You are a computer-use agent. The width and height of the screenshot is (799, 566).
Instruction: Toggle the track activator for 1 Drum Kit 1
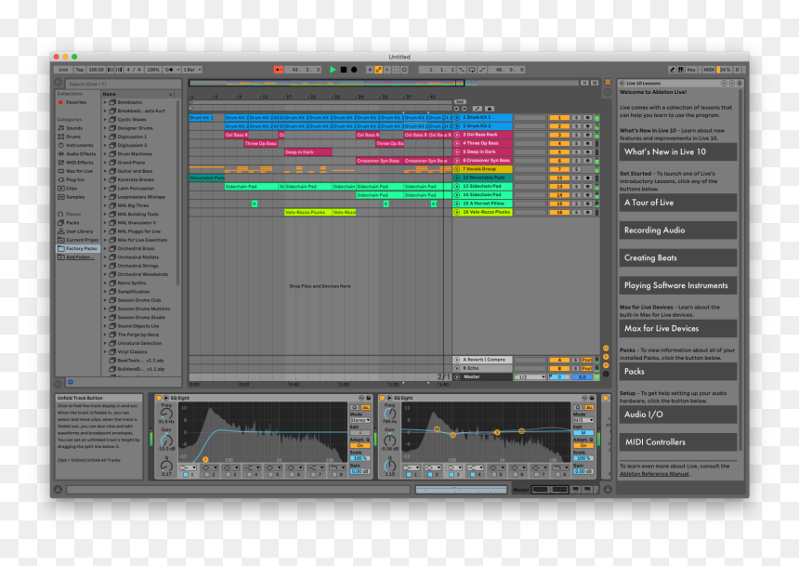tap(559, 118)
